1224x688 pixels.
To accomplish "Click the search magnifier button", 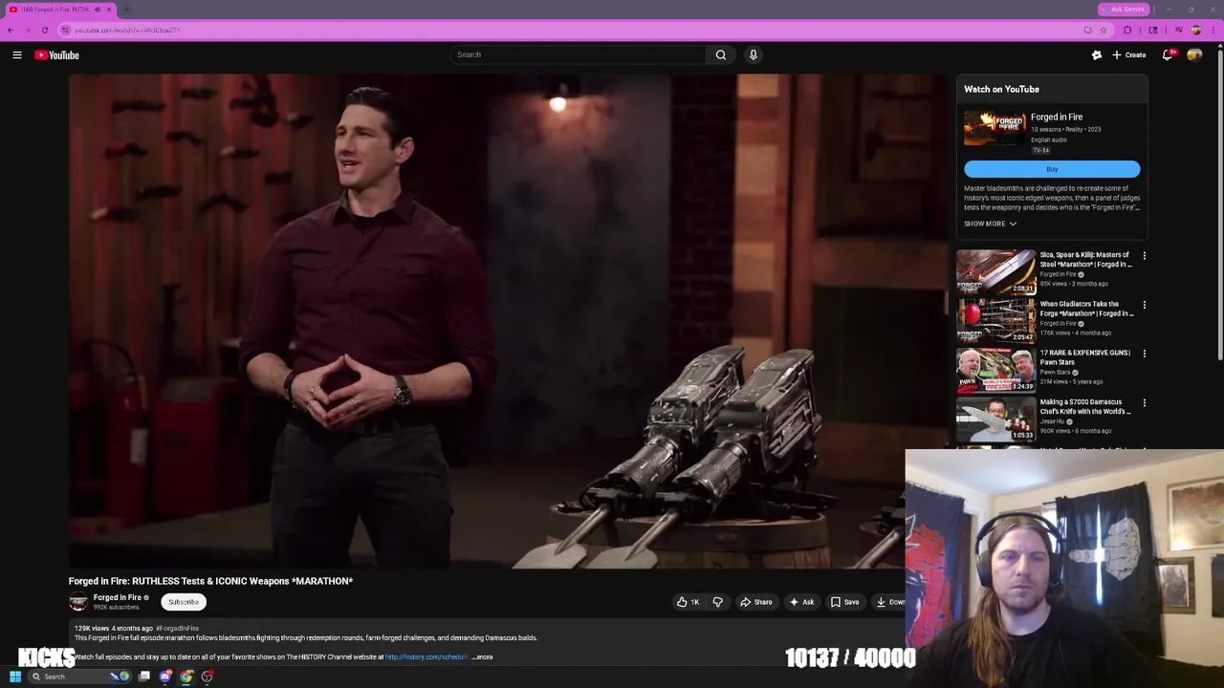I will [721, 54].
